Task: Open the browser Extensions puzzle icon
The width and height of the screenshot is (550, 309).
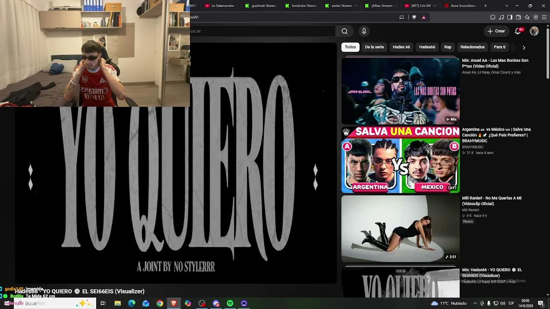Action: (493, 17)
